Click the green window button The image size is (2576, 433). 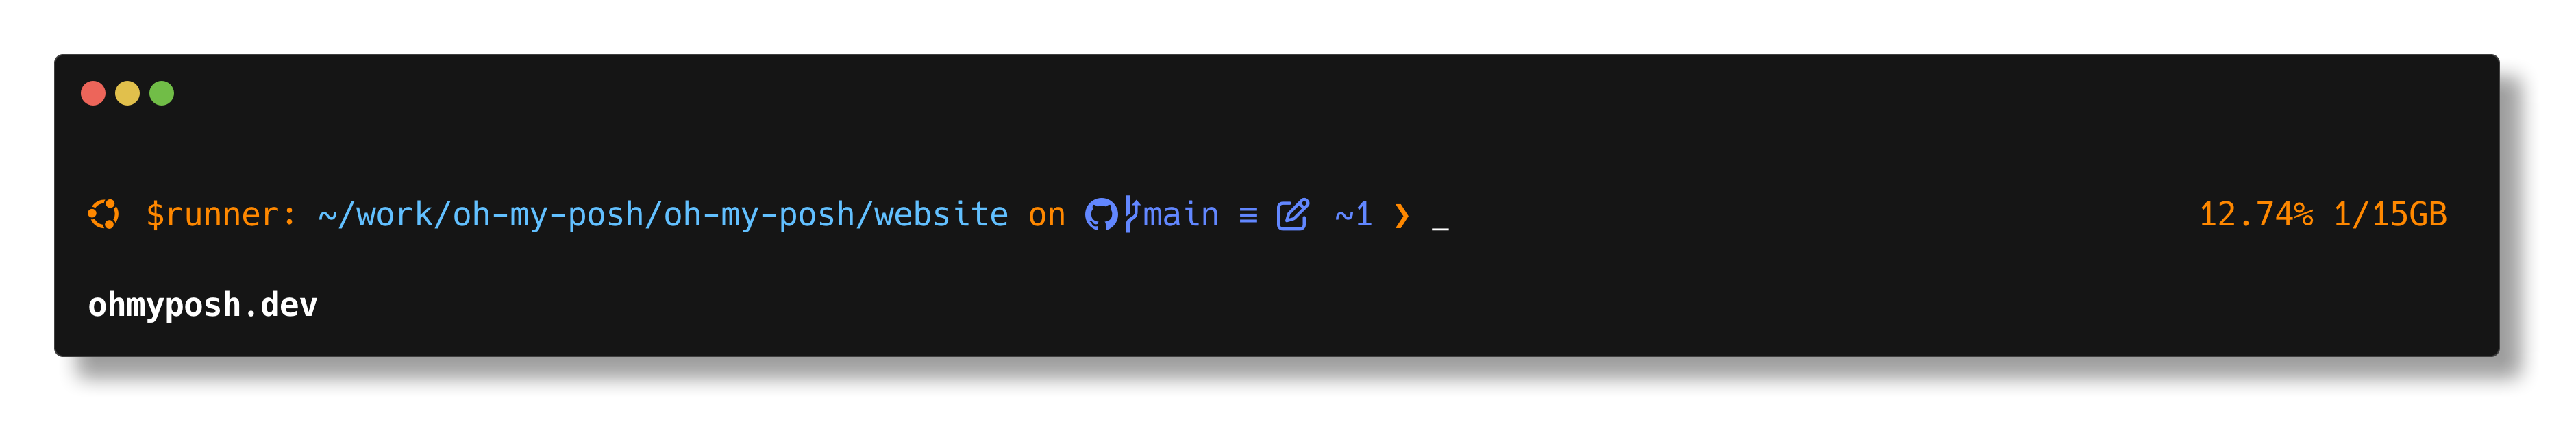(x=161, y=93)
